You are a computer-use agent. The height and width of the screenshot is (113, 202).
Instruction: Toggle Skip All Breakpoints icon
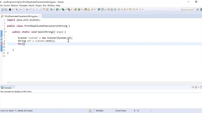click(17, 9)
